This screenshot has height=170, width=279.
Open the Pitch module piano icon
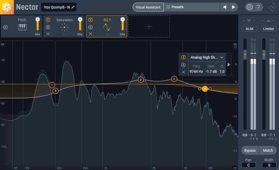[22, 27]
